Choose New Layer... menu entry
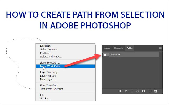This screenshot has height=105, width=169. point(48,80)
